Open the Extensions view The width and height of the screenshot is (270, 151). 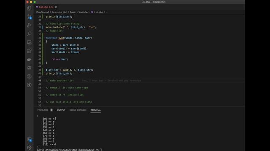29,51
